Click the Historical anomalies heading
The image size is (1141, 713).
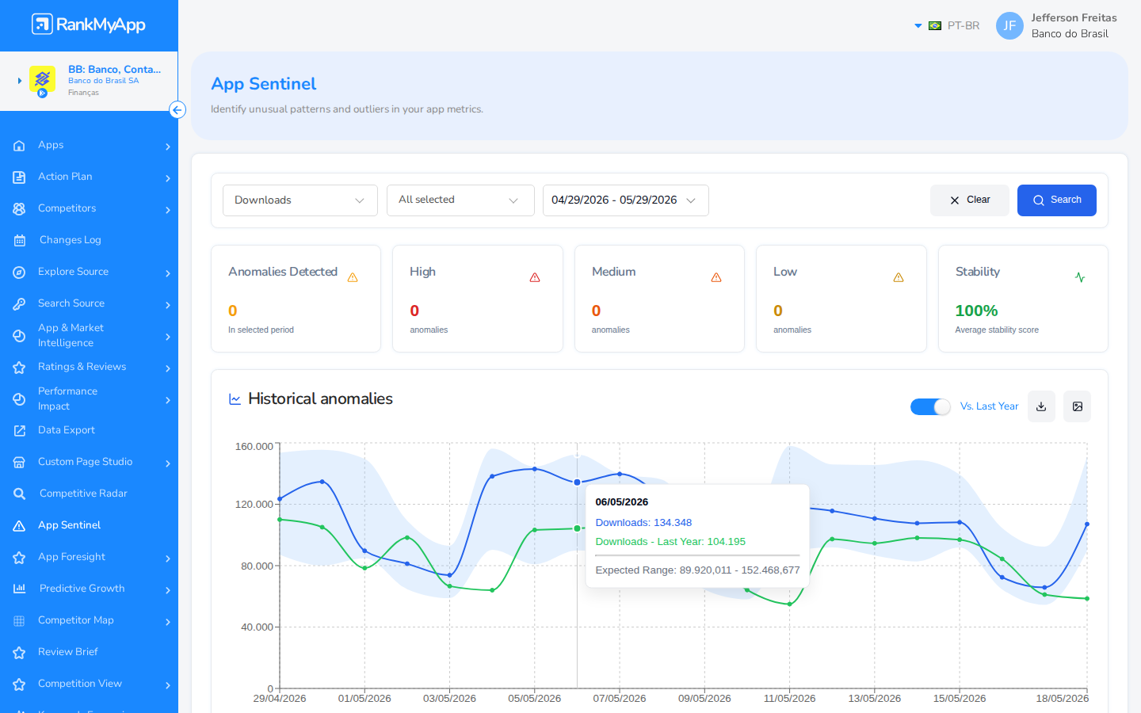pyautogui.click(x=320, y=399)
